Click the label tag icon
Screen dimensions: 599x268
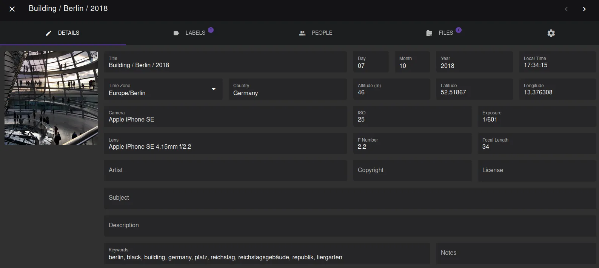pyautogui.click(x=176, y=33)
